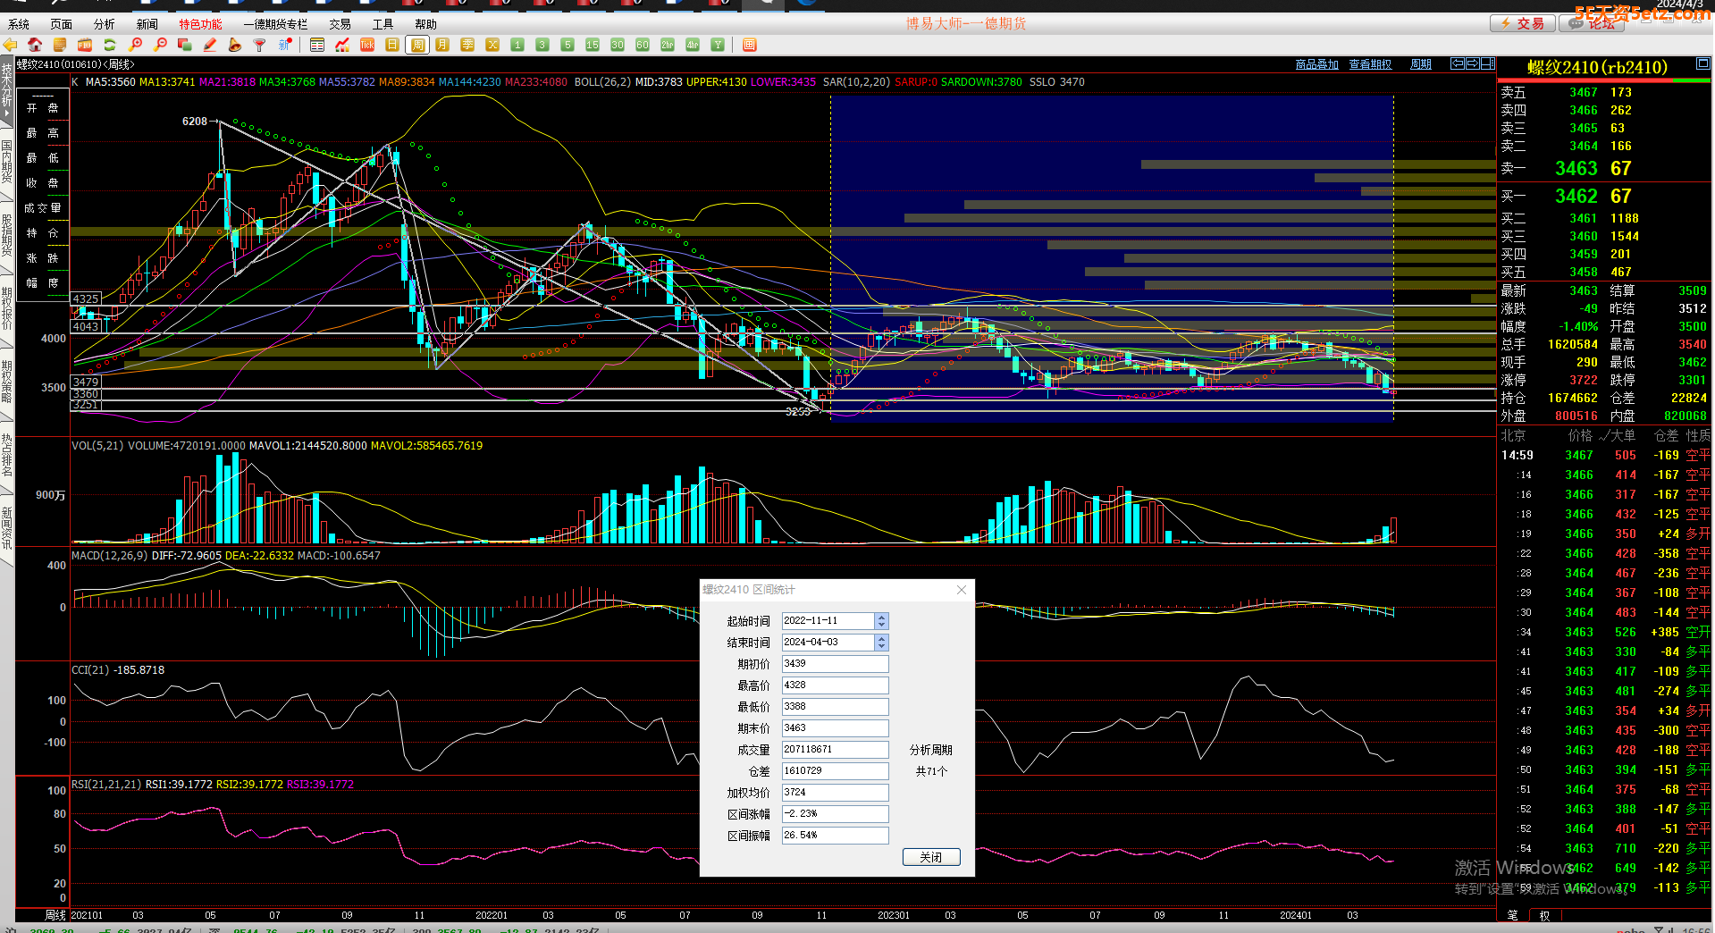Click the funnel filter icon
This screenshot has width=1715, height=933.
click(260, 45)
